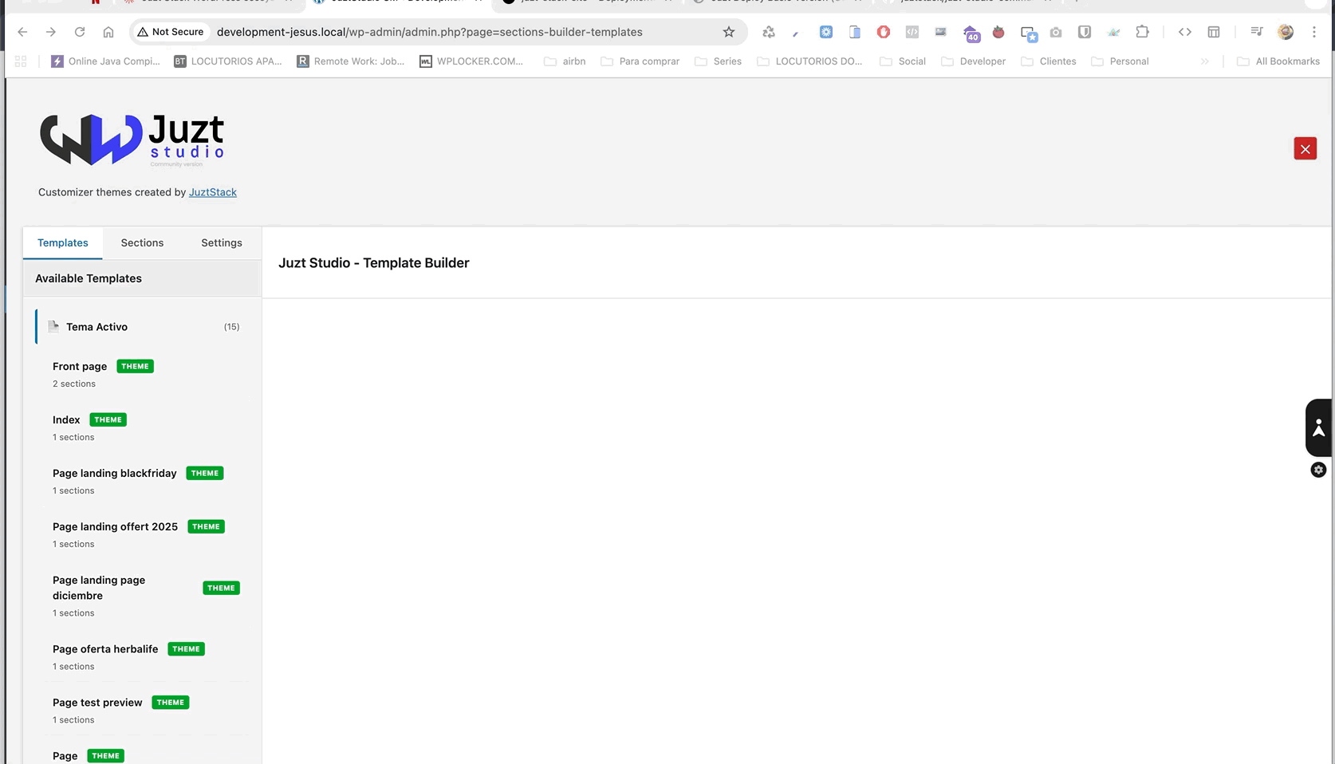Open the gray code-tag extension icon
The image size is (1335, 764).
click(912, 32)
